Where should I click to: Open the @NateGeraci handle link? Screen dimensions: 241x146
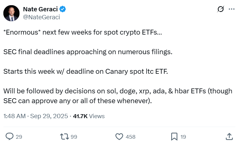(41, 17)
